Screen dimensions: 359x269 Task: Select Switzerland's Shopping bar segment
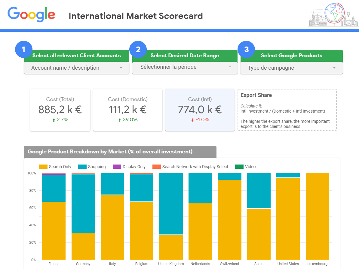pyautogui.click(x=230, y=177)
